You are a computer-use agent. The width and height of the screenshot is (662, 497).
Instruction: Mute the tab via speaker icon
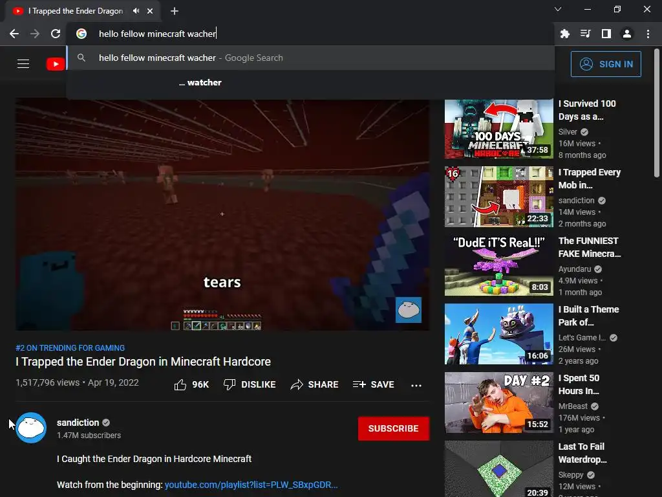[136, 11]
